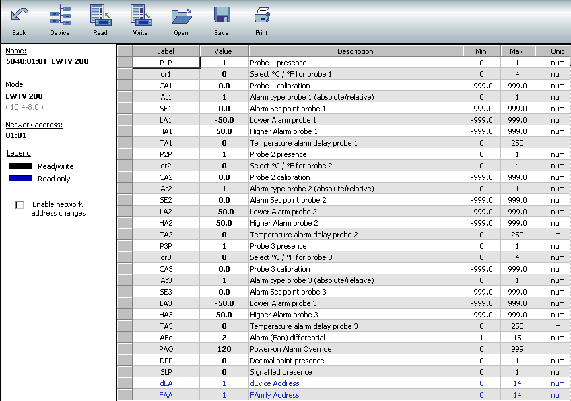Click the row selector next to TA1
Viewport: 571px width, 401px height.
pos(125,143)
